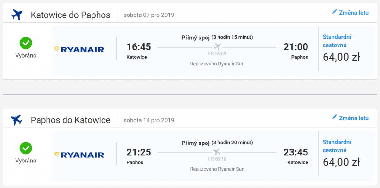The height and width of the screenshot is (188, 380).
Task: Open Změna letu for Katowice do Paphos
Action: tap(354, 13)
